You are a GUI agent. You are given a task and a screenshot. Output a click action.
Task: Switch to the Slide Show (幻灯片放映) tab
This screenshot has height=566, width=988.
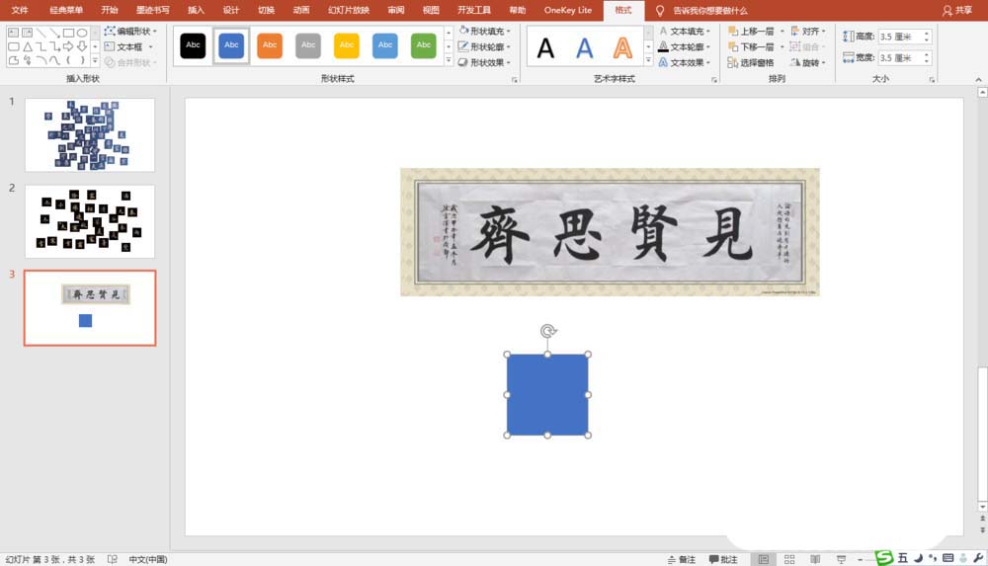click(349, 10)
